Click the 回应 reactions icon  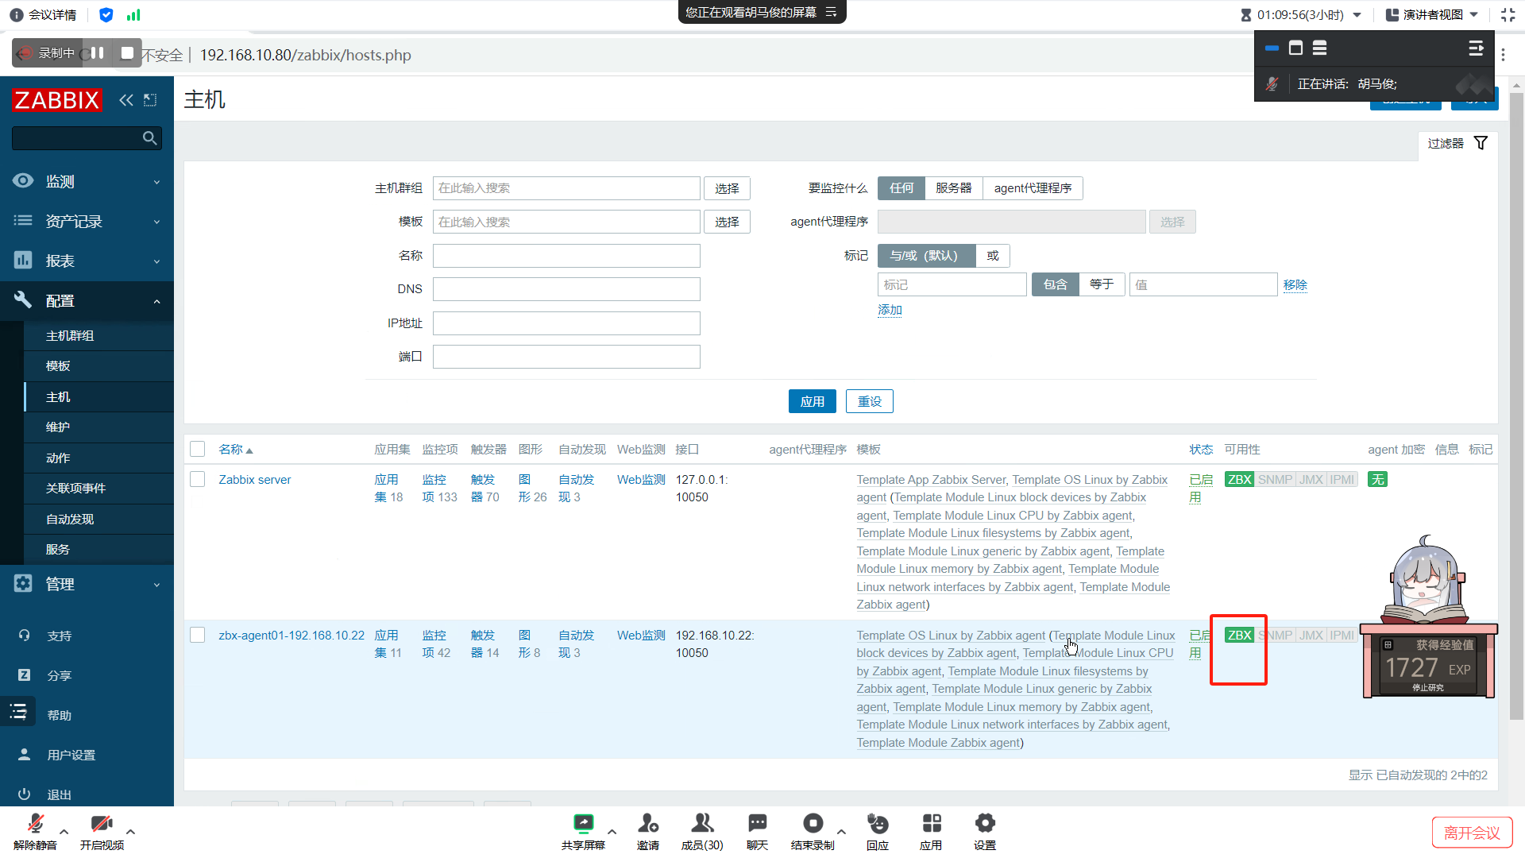[878, 823]
